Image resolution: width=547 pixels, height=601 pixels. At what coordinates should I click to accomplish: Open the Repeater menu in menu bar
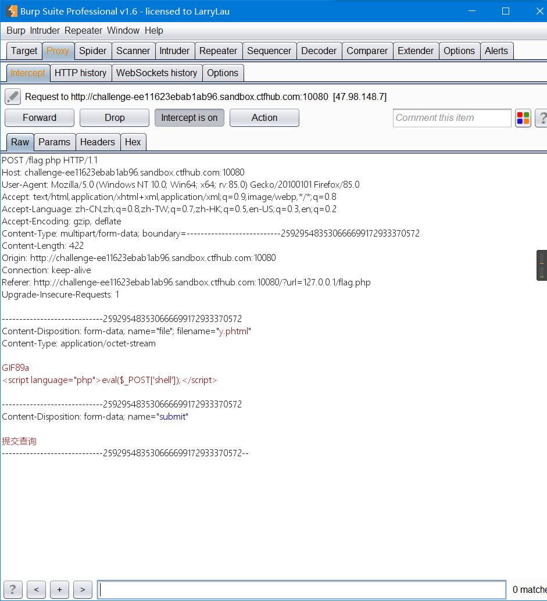83,30
